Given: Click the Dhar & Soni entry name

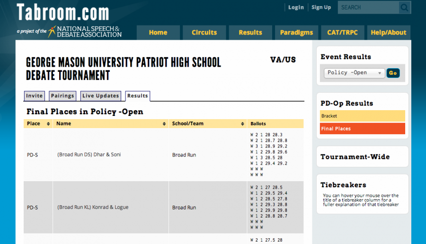Looking at the screenshot, I should [x=89, y=155].
